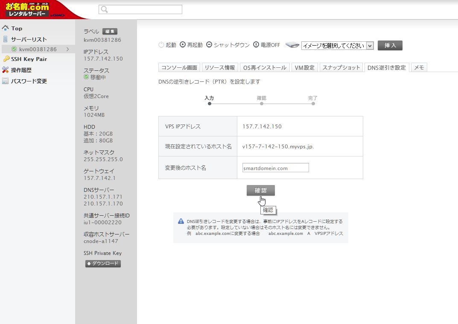This screenshot has width=458, height=324.
Task: Click the server list icon
Action: click(5, 39)
